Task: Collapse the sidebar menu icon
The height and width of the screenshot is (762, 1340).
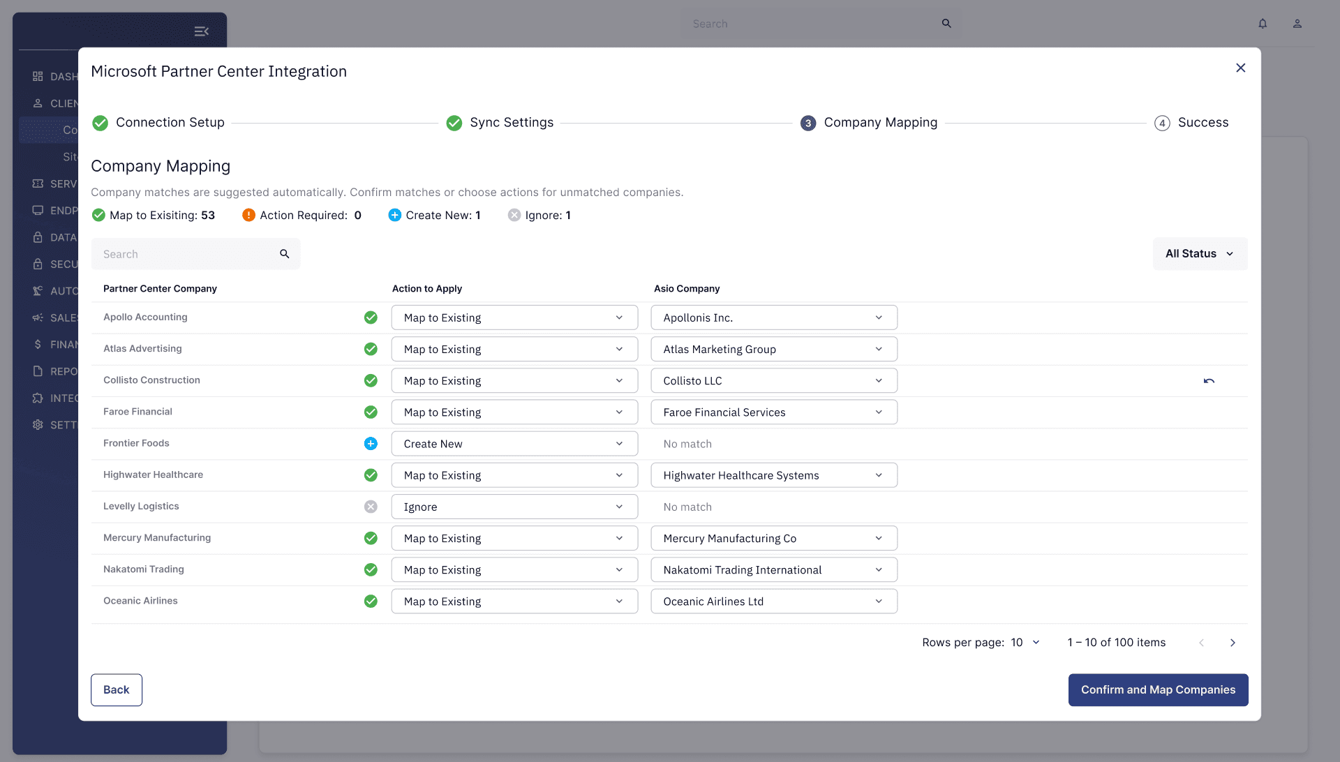Action: point(202,31)
